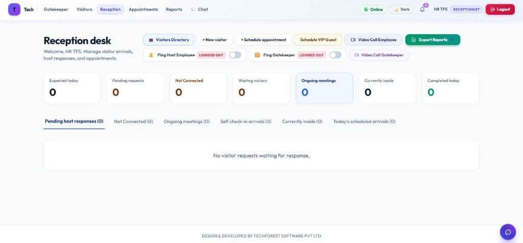Click the notification count badge
The width and height of the screenshot is (523, 243).
[x=425, y=5]
